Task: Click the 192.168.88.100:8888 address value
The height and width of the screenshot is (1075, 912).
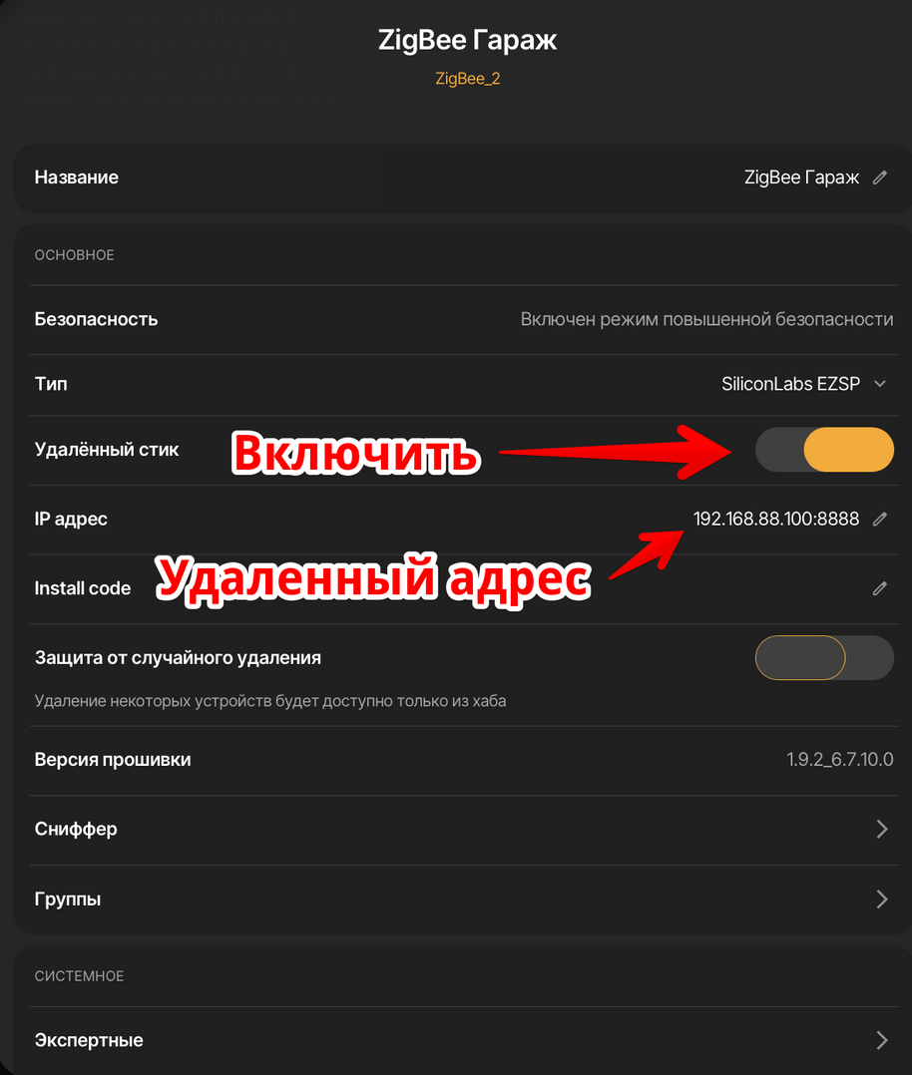Action: pyautogui.click(x=776, y=519)
